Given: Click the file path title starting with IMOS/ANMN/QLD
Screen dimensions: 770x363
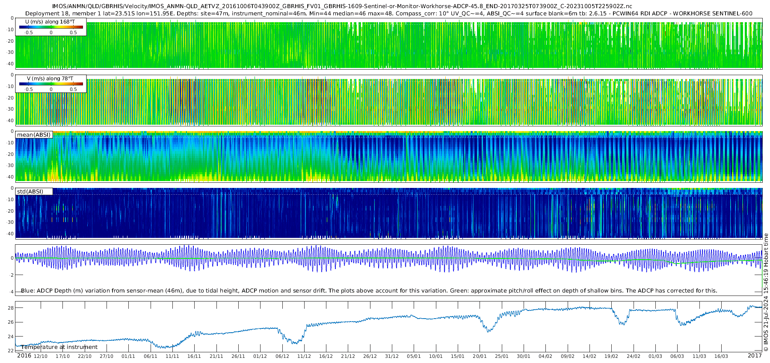Looking at the screenshot, I should (x=342, y=6).
